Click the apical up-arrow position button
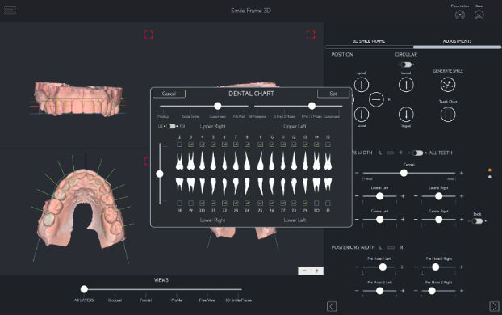The image size is (502, 315). [362, 85]
